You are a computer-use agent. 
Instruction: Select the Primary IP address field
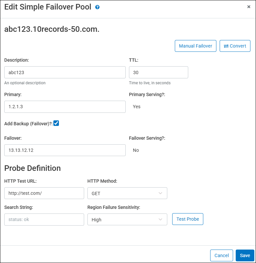click(x=65, y=107)
